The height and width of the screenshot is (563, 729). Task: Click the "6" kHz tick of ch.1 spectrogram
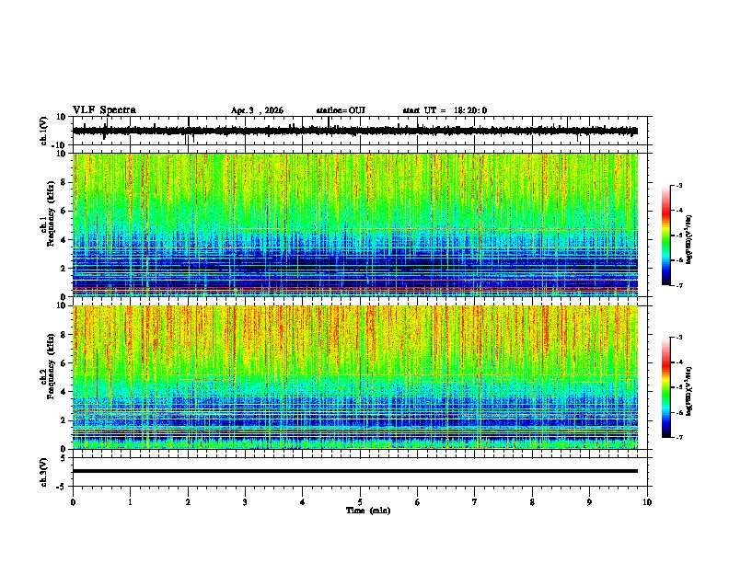64,211
